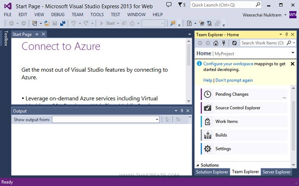Open the TEST menu
The width and height of the screenshot is (299, 186).
click(116, 14)
